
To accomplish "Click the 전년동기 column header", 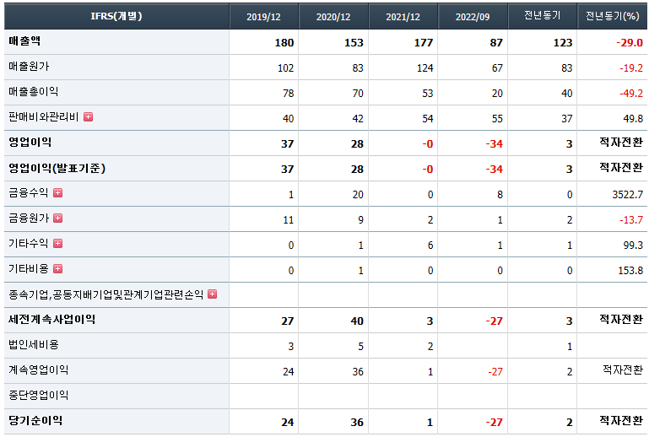I will click(x=542, y=16).
